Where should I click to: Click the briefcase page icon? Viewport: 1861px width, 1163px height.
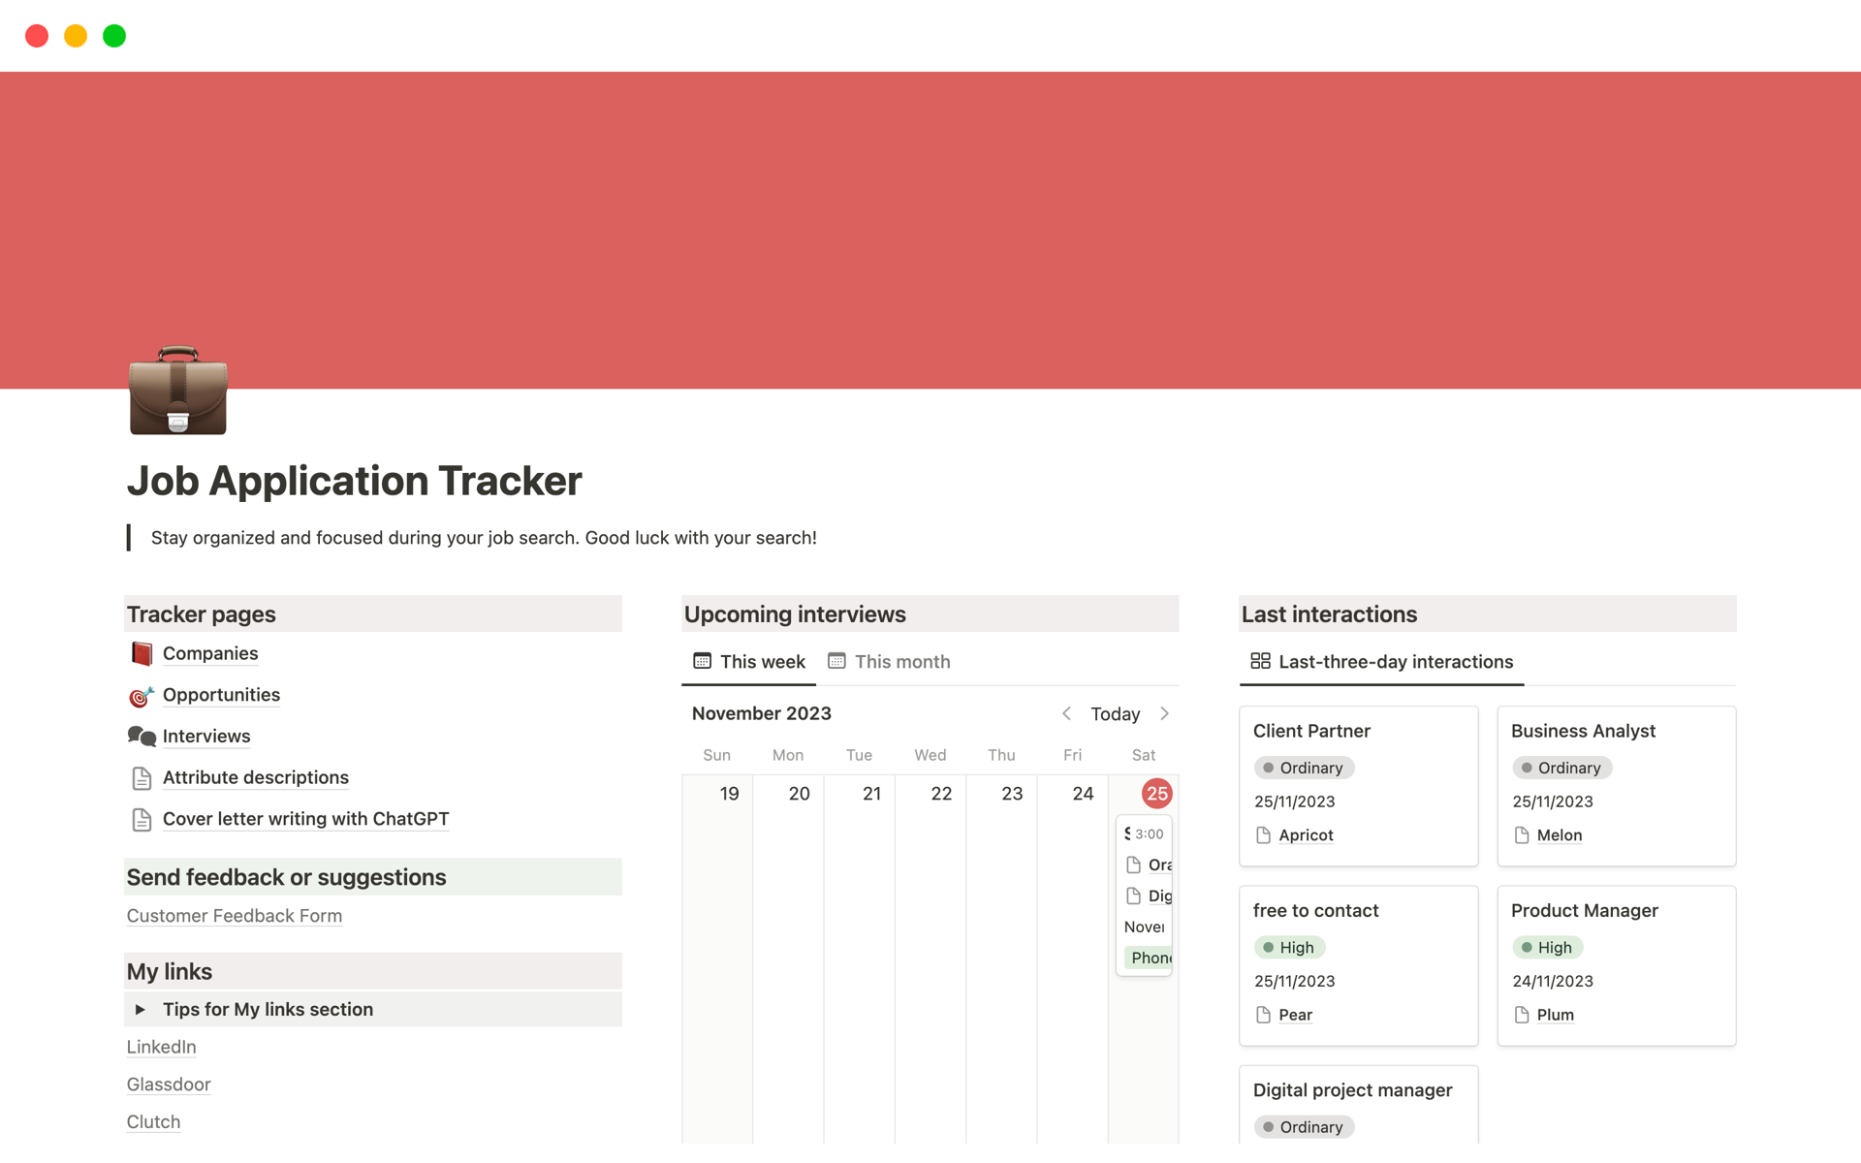[x=178, y=390]
